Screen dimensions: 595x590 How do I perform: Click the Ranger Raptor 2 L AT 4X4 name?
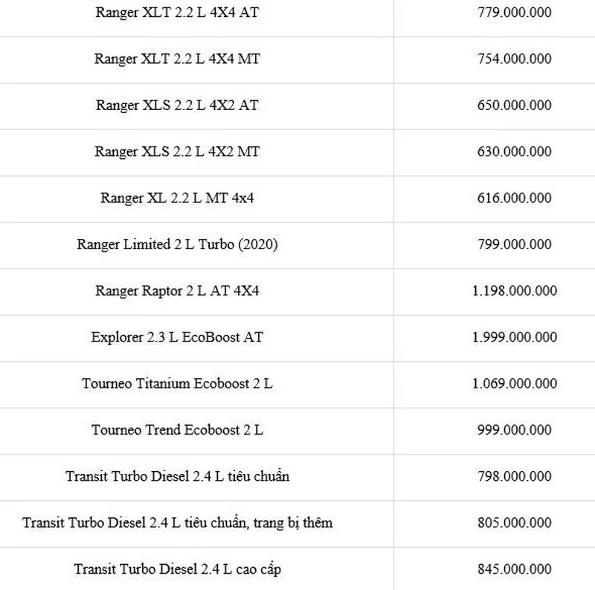point(177,291)
